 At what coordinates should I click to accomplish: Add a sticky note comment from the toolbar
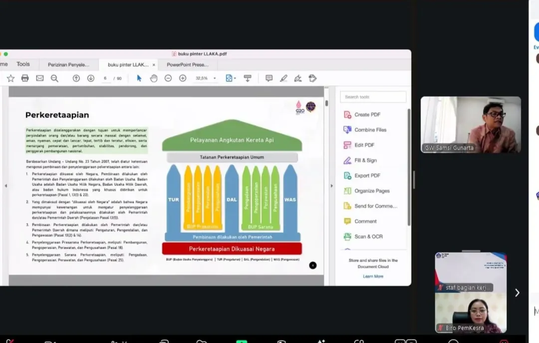tap(269, 78)
